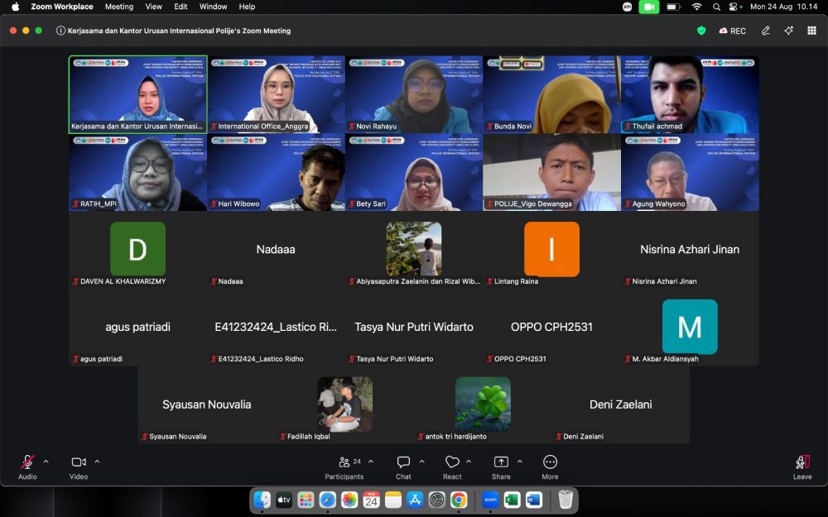This screenshot has height=517, width=828.
Task: Open Google Chrome in the Dock
Action: point(459,499)
